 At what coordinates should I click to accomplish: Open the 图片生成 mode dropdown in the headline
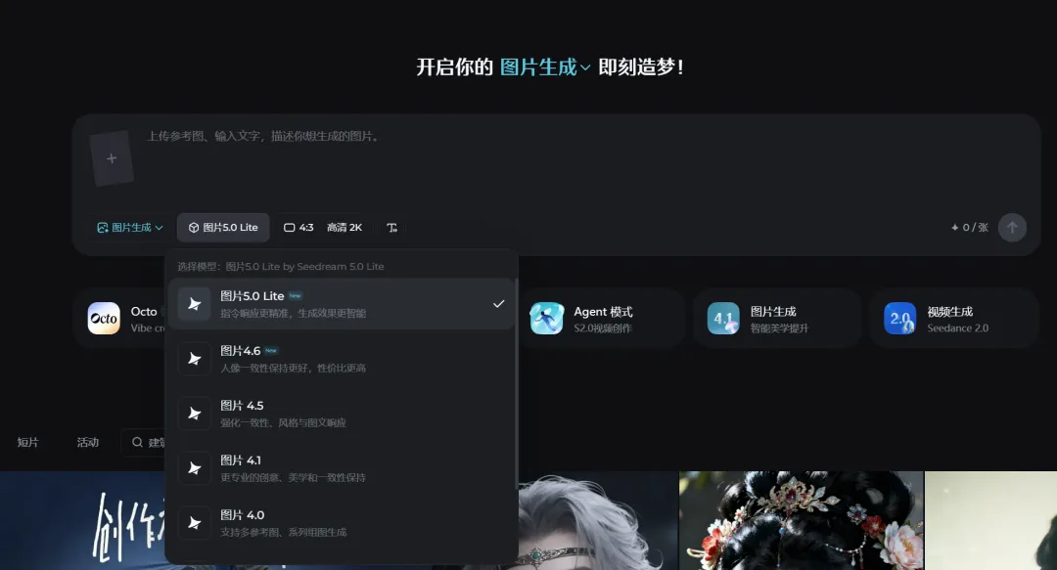[x=545, y=66]
